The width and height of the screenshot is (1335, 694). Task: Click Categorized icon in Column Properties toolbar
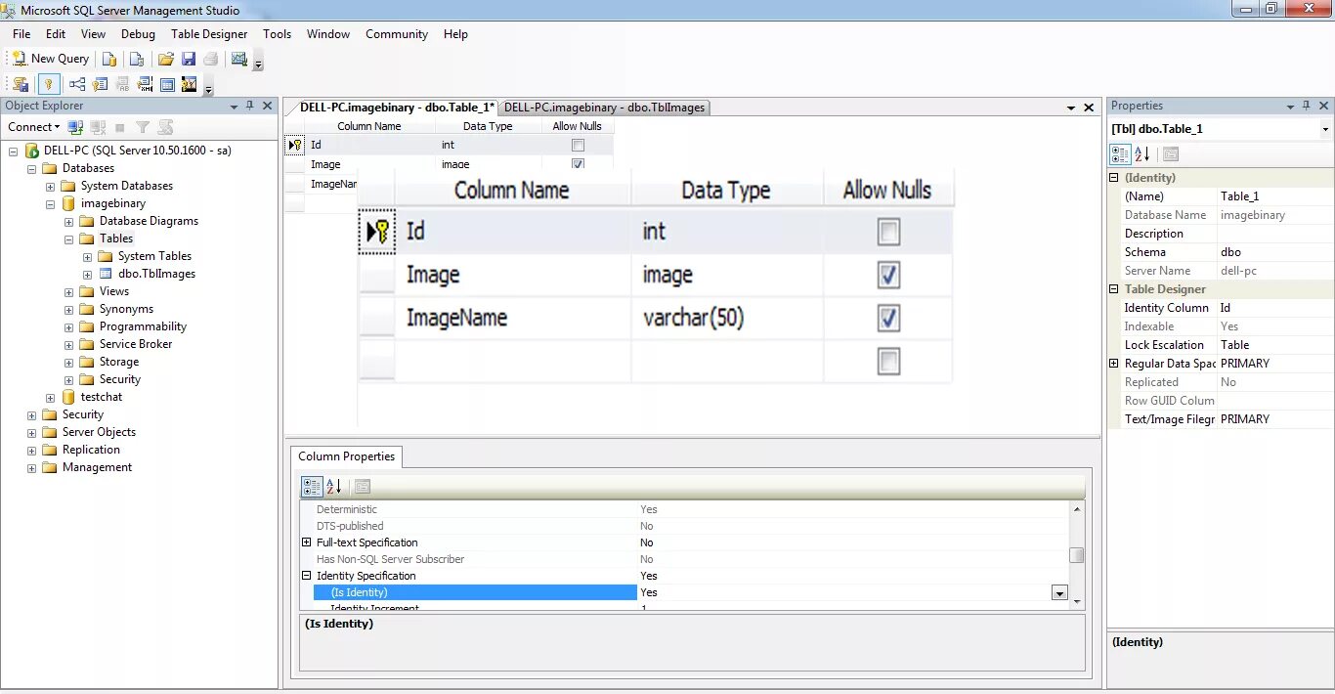(312, 486)
